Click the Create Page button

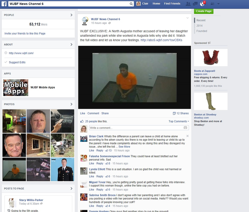204,11
